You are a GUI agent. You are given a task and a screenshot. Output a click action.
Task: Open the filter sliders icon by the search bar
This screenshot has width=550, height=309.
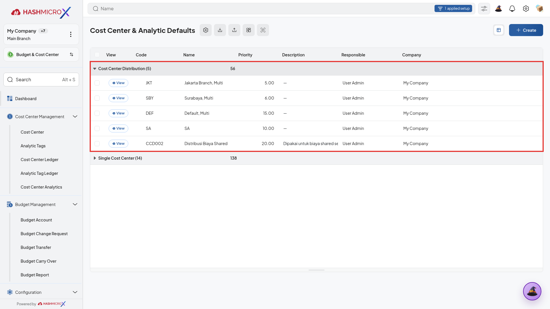484,9
